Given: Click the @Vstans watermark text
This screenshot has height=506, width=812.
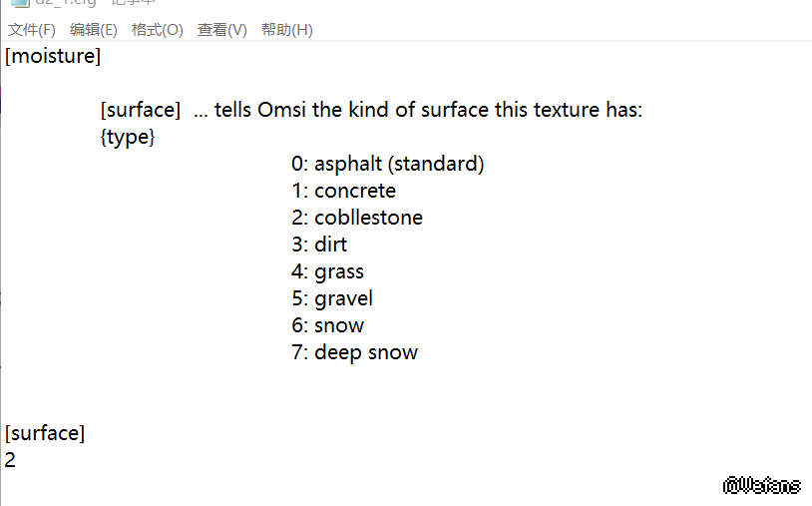Looking at the screenshot, I should click(x=762, y=486).
